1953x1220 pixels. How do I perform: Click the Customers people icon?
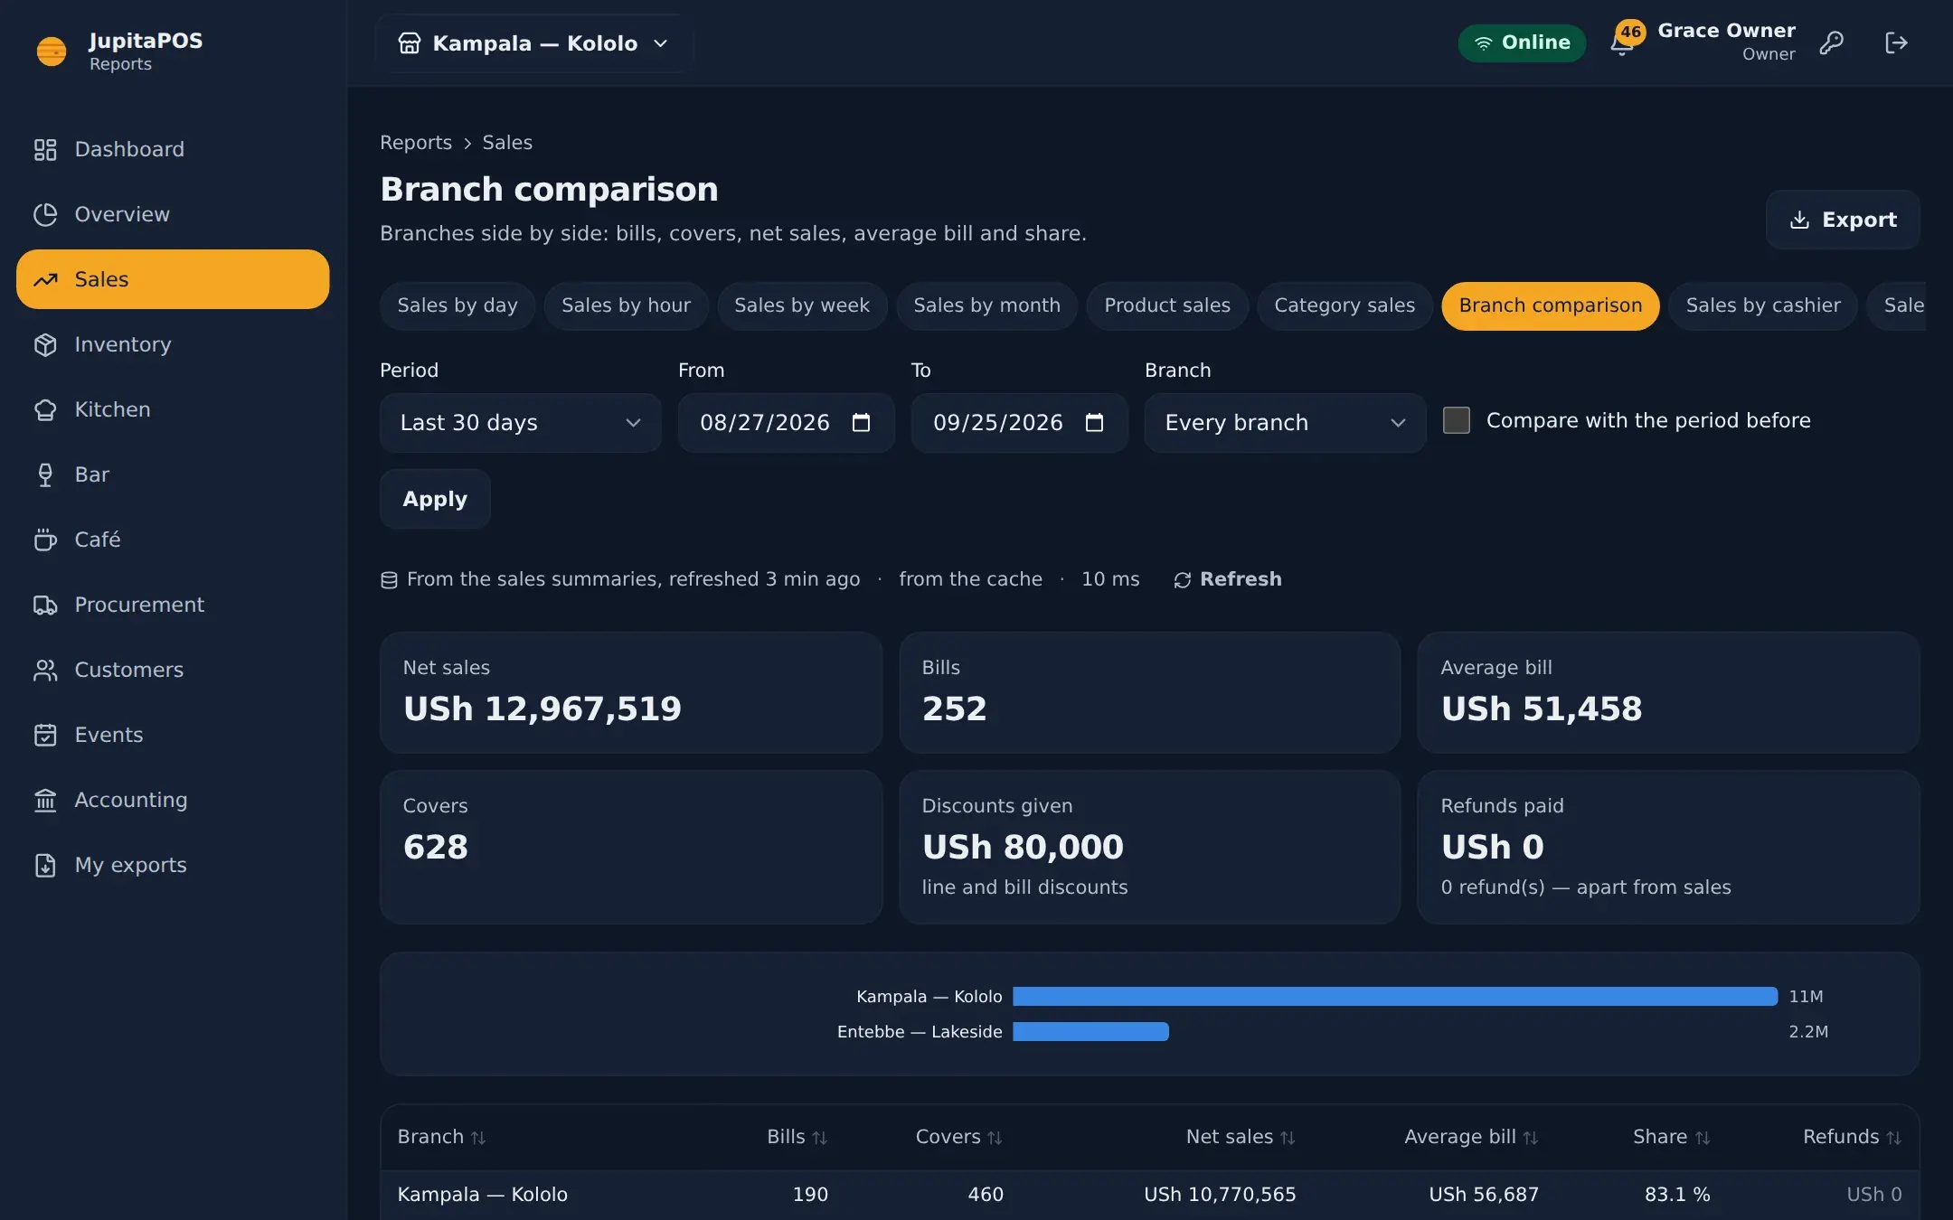tap(45, 670)
